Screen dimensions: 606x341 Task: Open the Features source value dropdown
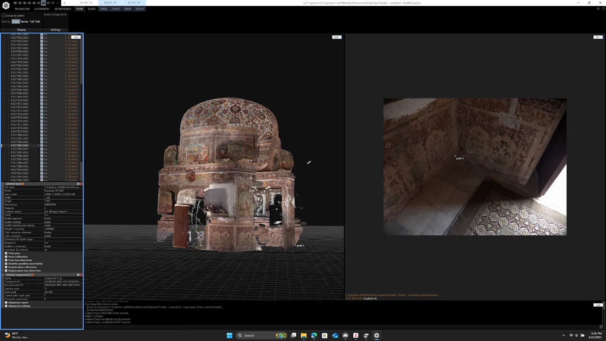(63, 211)
